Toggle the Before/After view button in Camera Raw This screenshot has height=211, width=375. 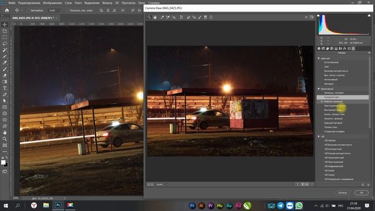point(298,185)
